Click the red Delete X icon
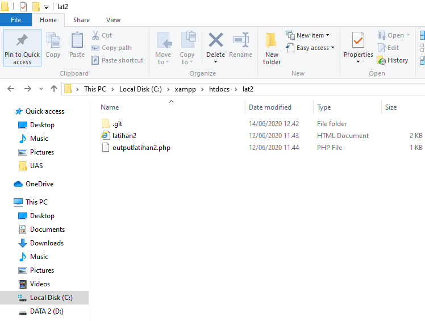 (x=216, y=40)
